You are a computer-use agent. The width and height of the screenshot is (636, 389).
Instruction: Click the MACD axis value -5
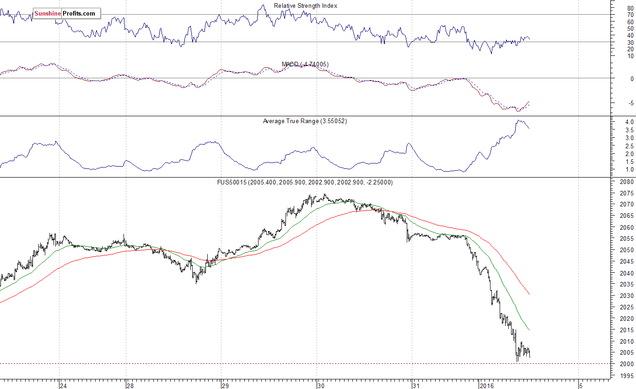pos(631,103)
